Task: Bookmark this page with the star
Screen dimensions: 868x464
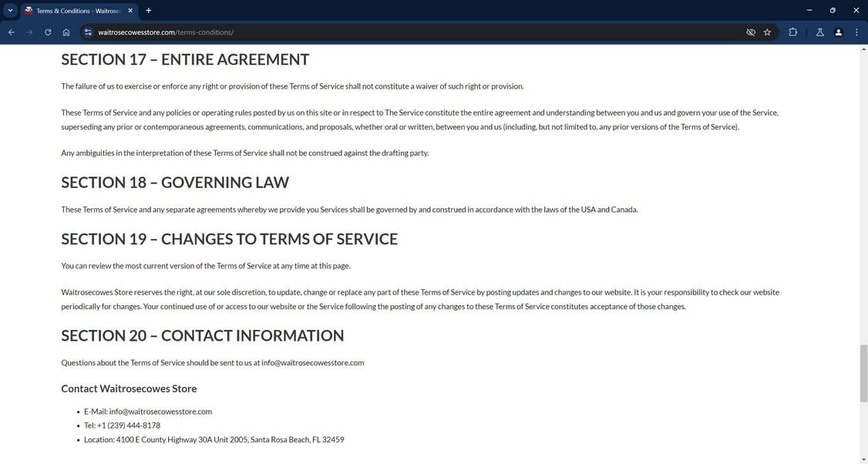Action: pos(767,32)
